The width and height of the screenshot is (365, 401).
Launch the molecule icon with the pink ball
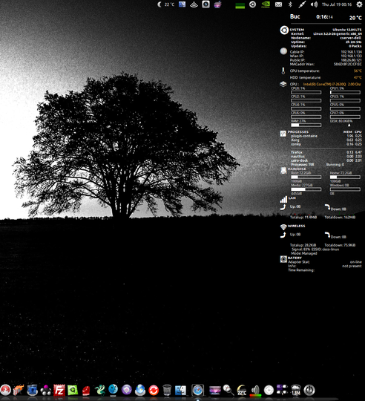(46, 390)
